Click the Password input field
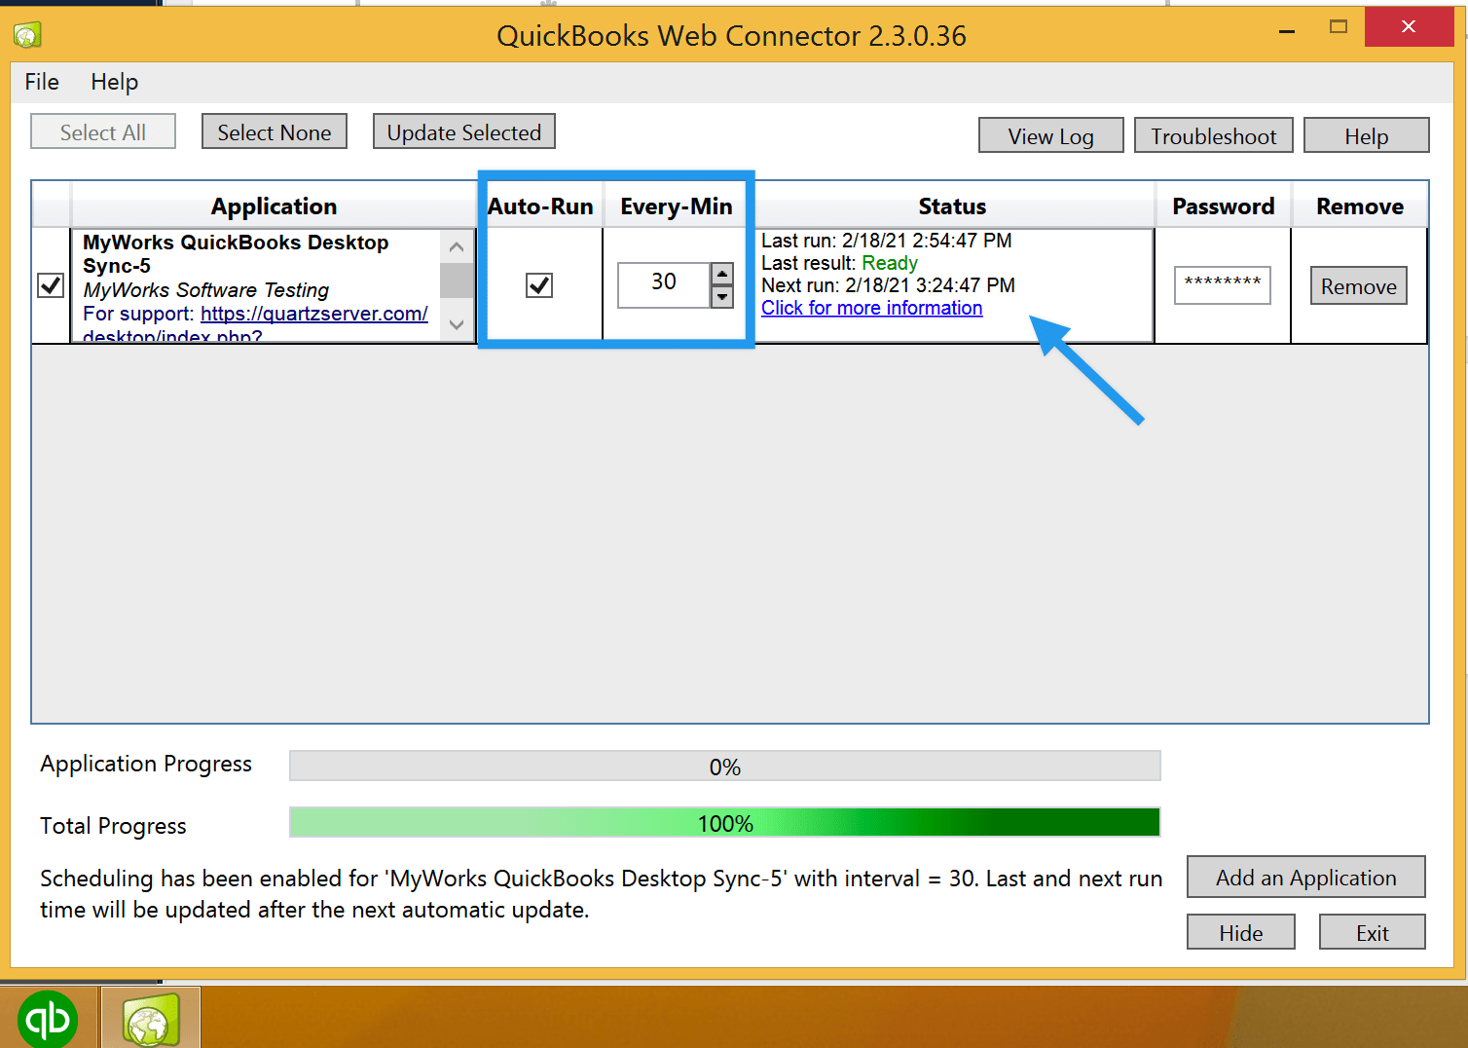The height and width of the screenshot is (1048, 1468). [1222, 285]
